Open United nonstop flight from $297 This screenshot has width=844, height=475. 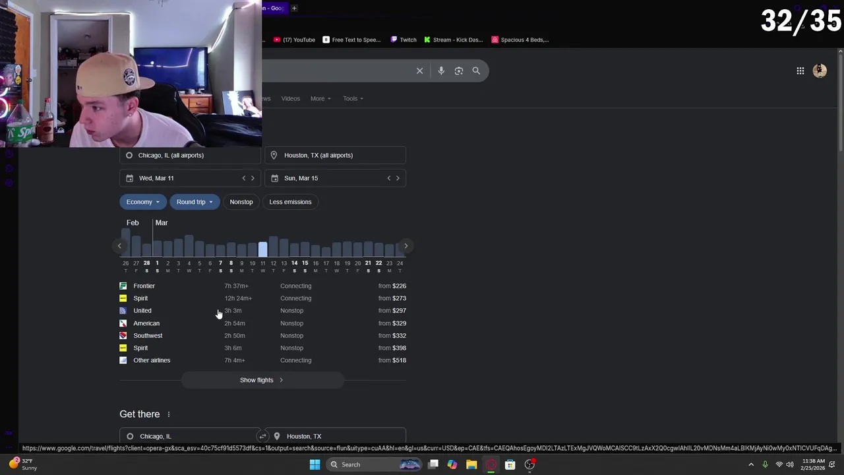(262, 311)
